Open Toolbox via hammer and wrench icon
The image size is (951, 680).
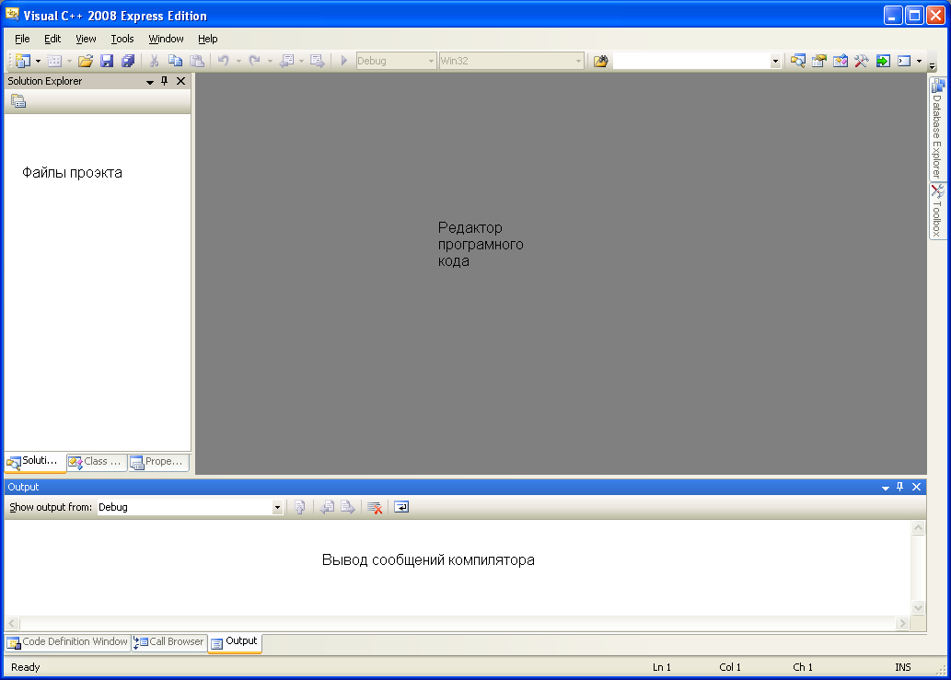(861, 61)
